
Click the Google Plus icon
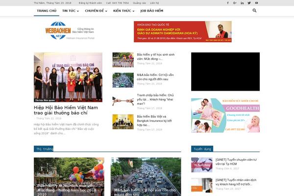coord(235,2)
